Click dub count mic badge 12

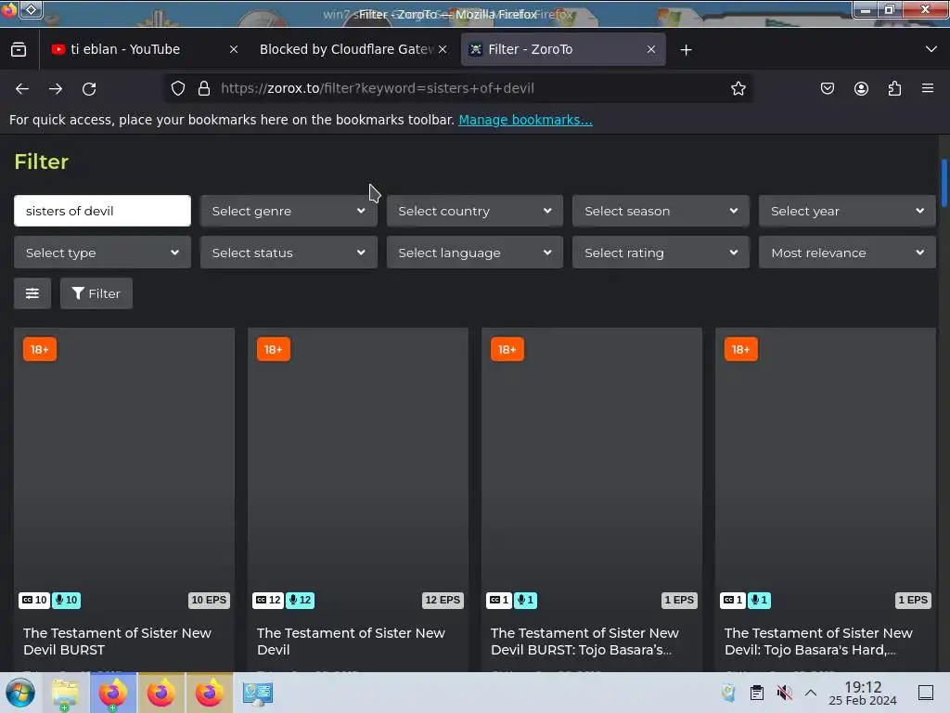(x=300, y=601)
